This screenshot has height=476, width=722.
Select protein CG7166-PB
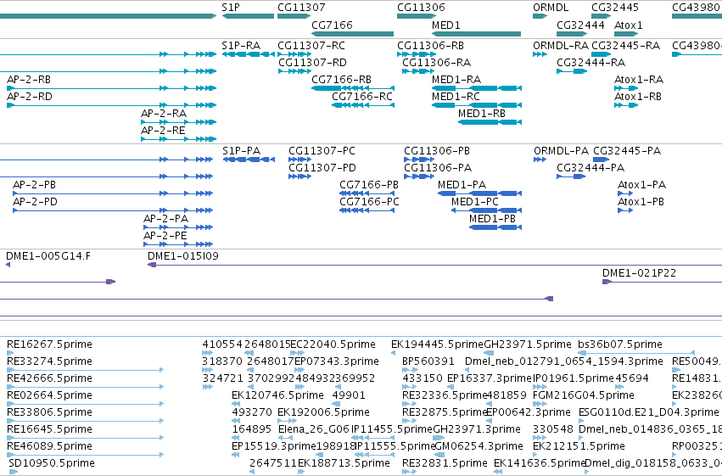pos(369,185)
